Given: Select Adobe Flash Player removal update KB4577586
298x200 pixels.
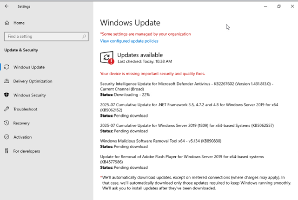Looking at the screenshot, I should pyautogui.click(x=182, y=159).
